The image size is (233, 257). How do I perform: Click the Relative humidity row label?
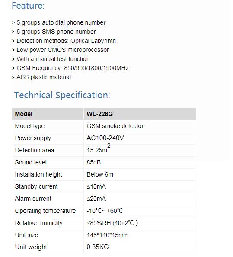pyautogui.click(x=38, y=223)
